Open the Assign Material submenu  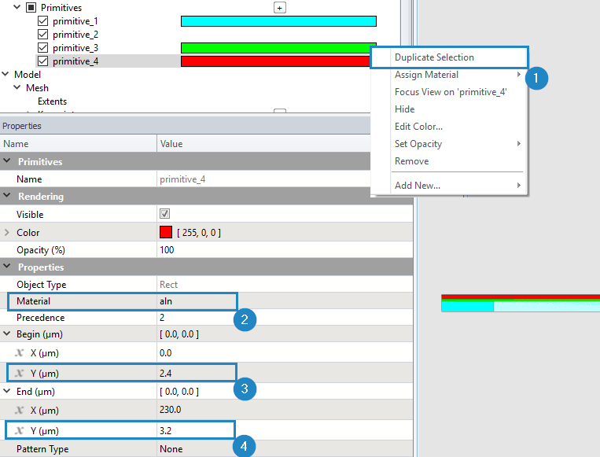point(449,75)
